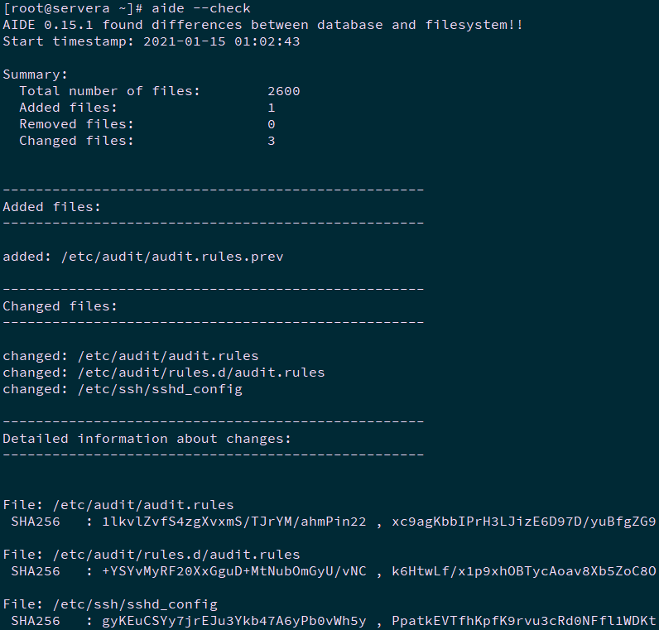Click the 'File: /etc/audit/audit.rules' detail line
Viewport: 659px width, 630px height.
click(x=118, y=505)
